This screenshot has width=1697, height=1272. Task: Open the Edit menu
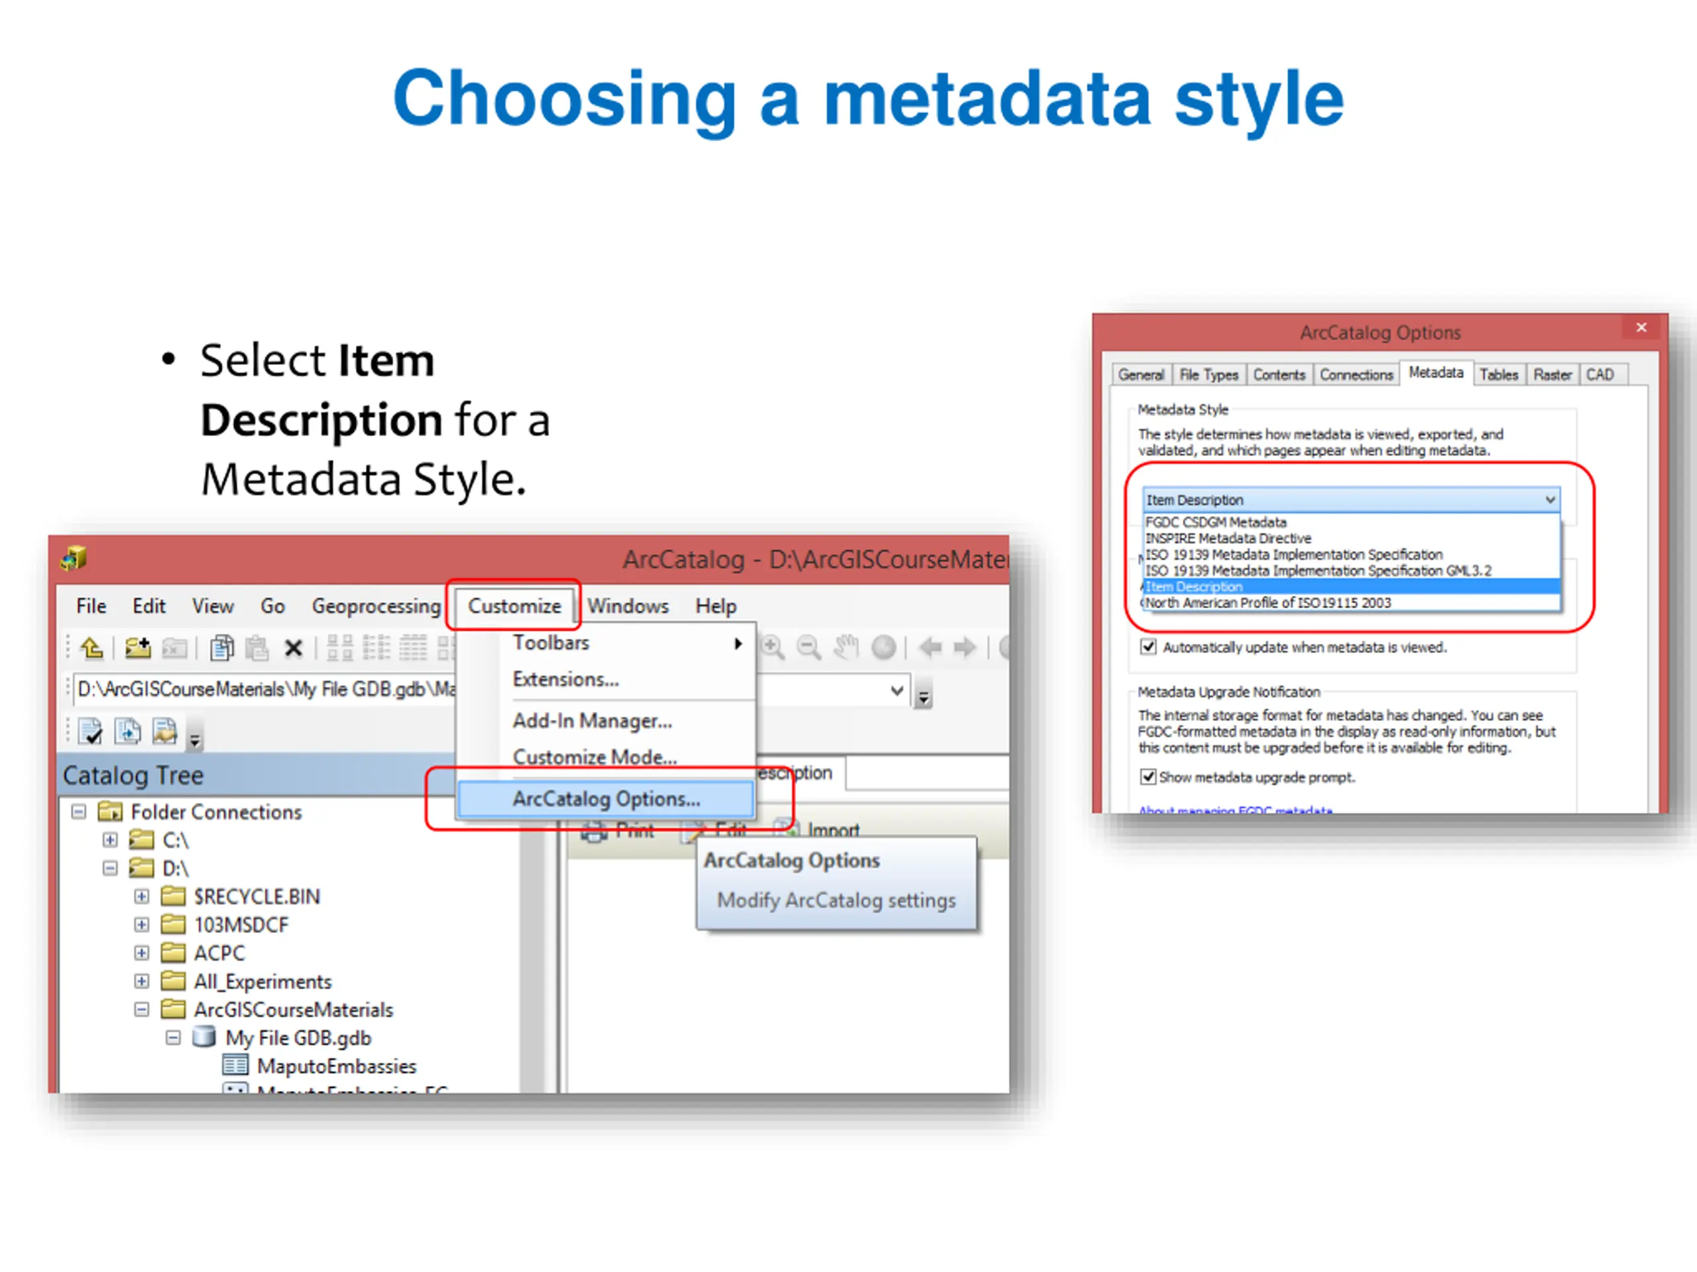click(x=149, y=606)
